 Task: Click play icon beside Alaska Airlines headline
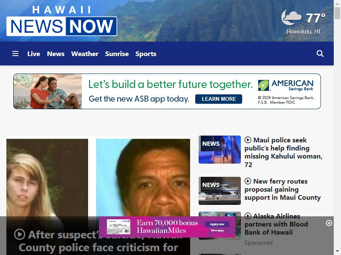(248, 216)
